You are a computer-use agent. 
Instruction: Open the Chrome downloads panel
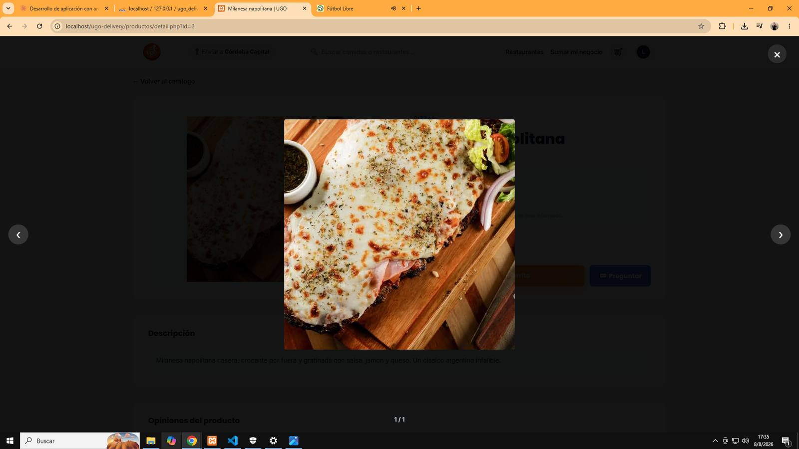[744, 26]
